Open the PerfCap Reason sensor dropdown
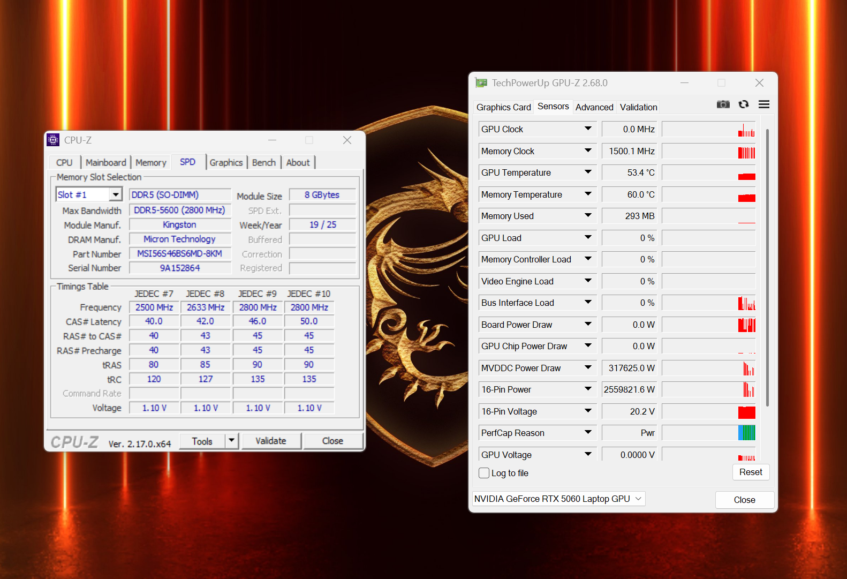 click(x=588, y=433)
